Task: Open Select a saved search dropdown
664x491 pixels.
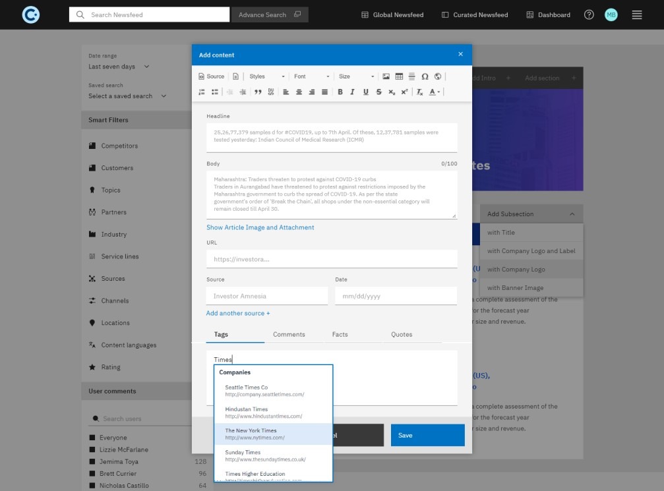Action: tap(127, 96)
